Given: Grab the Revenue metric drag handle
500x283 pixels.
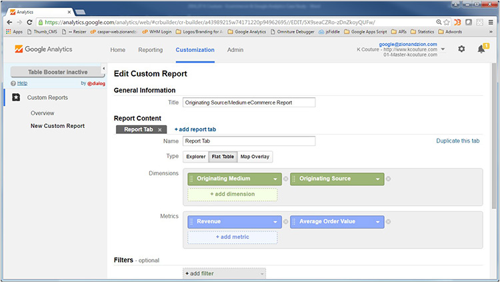Looking at the screenshot, I should [191, 222].
